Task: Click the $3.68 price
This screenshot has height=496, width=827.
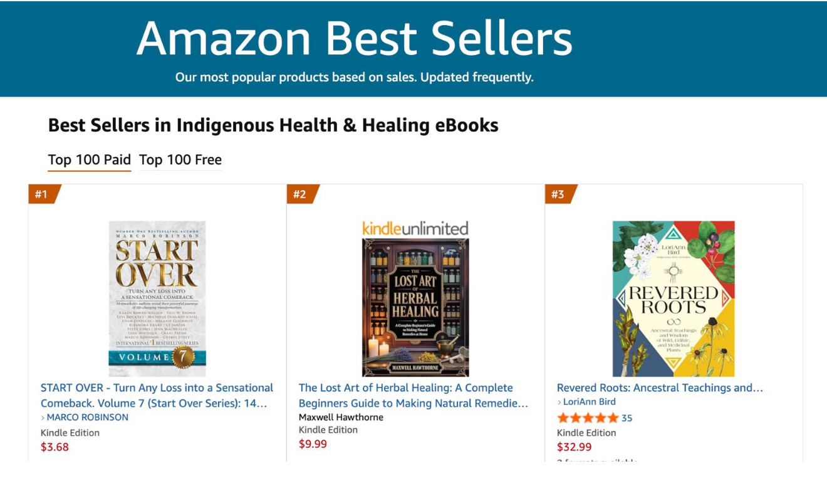Action: [x=55, y=447]
